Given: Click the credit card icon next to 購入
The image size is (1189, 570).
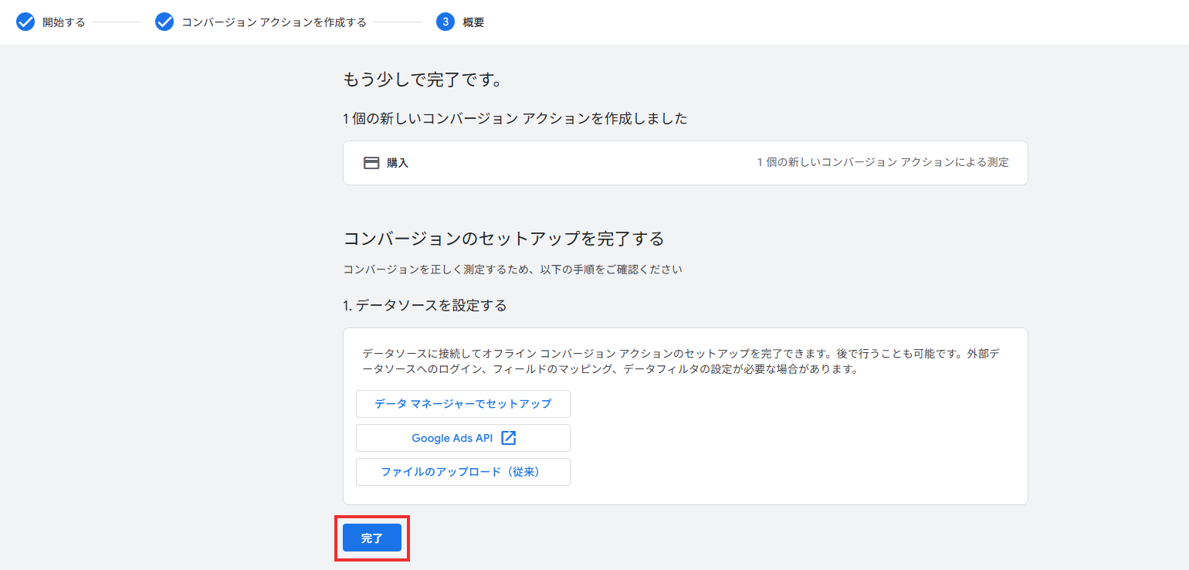Looking at the screenshot, I should click(371, 163).
